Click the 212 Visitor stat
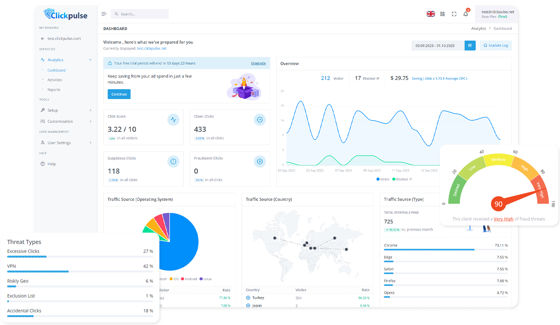Image resolution: width=560 pixels, height=325 pixels. (332, 78)
